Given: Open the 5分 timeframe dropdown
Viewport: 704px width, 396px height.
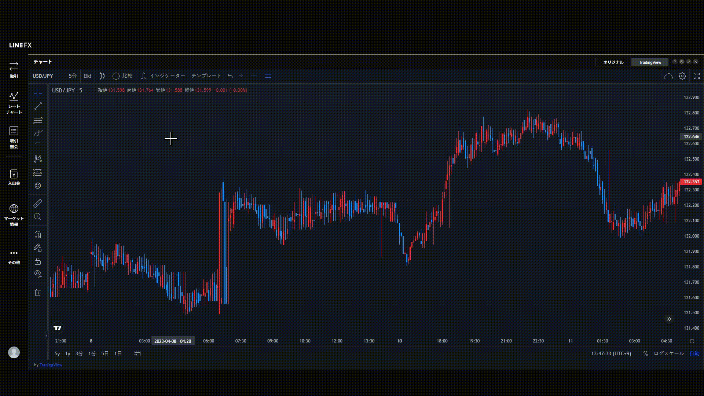Looking at the screenshot, I should 73,76.
